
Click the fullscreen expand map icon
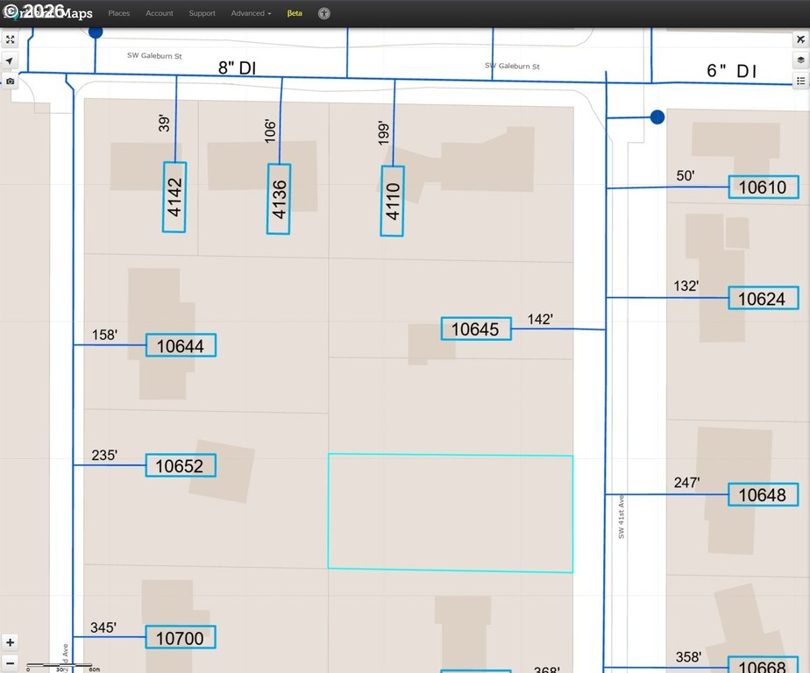[10, 39]
